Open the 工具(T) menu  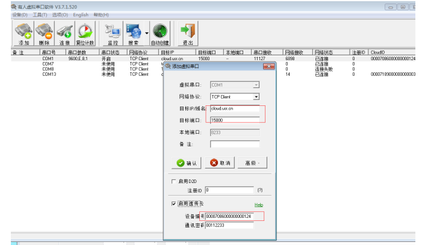click(40, 15)
